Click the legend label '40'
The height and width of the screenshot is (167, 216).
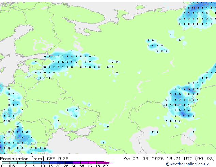click(x=90, y=166)
